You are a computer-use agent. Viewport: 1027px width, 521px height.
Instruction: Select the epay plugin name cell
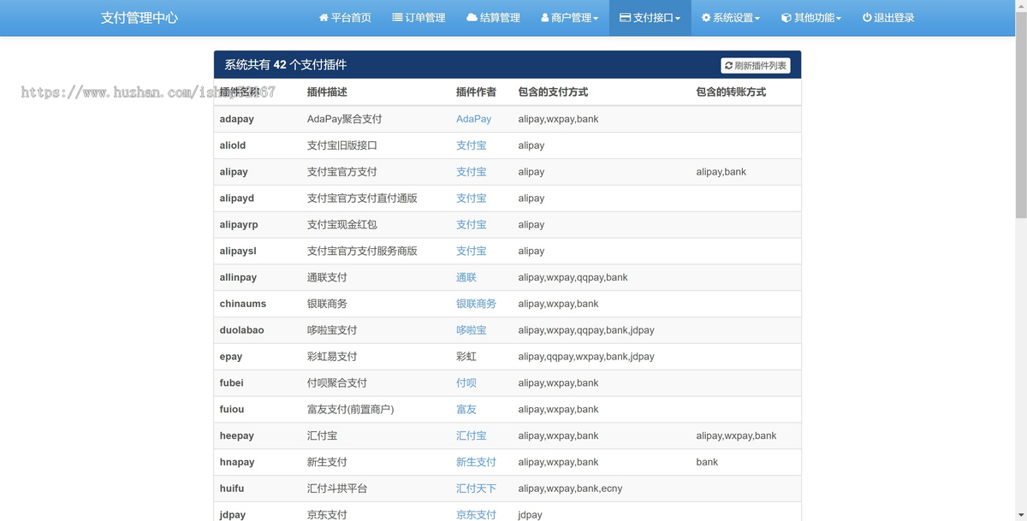[x=257, y=357]
